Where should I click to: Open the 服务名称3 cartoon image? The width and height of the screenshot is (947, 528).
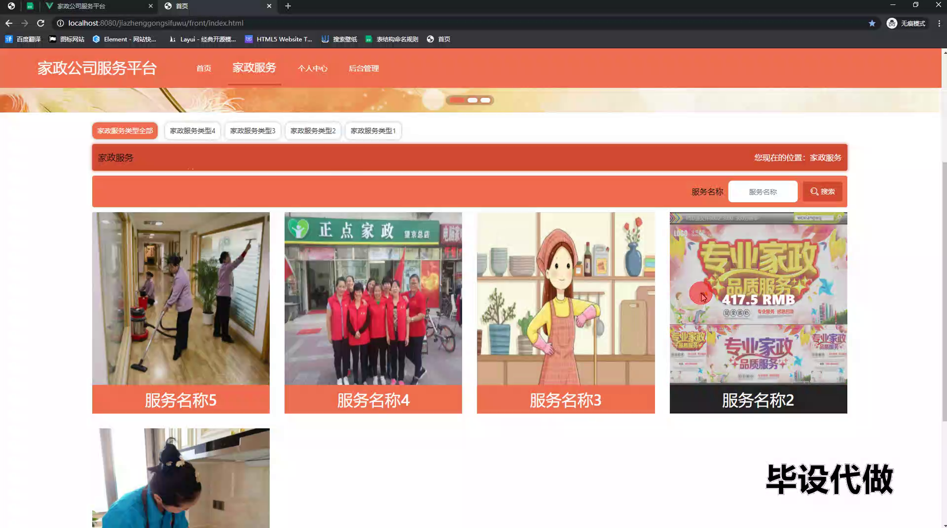[566, 298]
